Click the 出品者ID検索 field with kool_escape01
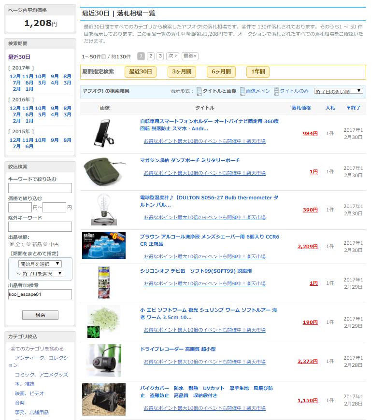 (x=40, y=294)
